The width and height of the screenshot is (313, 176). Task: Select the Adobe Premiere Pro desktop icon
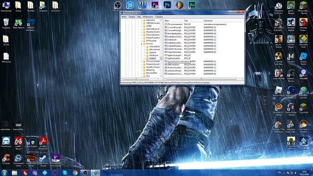(155, 5)
